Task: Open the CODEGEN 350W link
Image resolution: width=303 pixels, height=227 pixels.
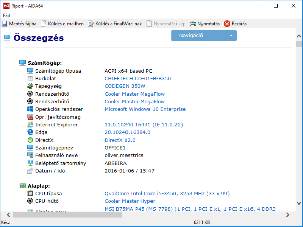Action: point(125,86)
